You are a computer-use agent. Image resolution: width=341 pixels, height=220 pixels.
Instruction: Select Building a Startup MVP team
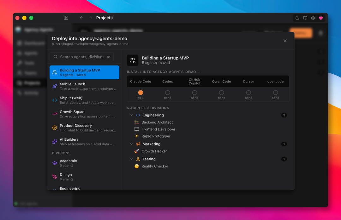pos(84,72)
